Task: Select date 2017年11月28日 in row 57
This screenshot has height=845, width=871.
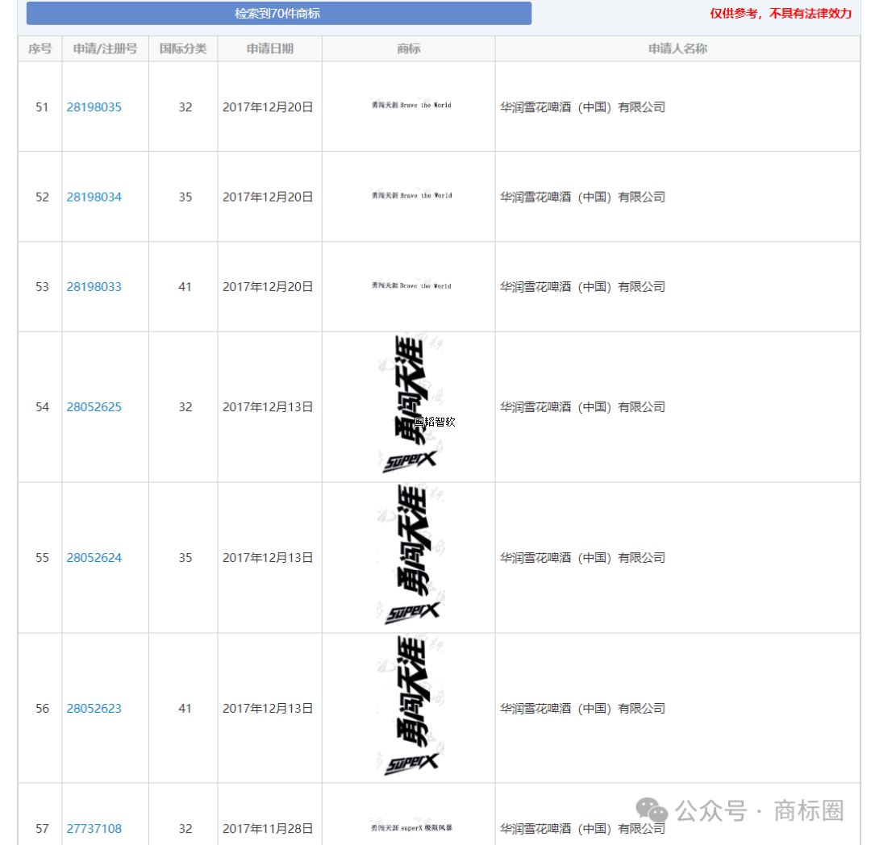Action: (x=268, y=829)
